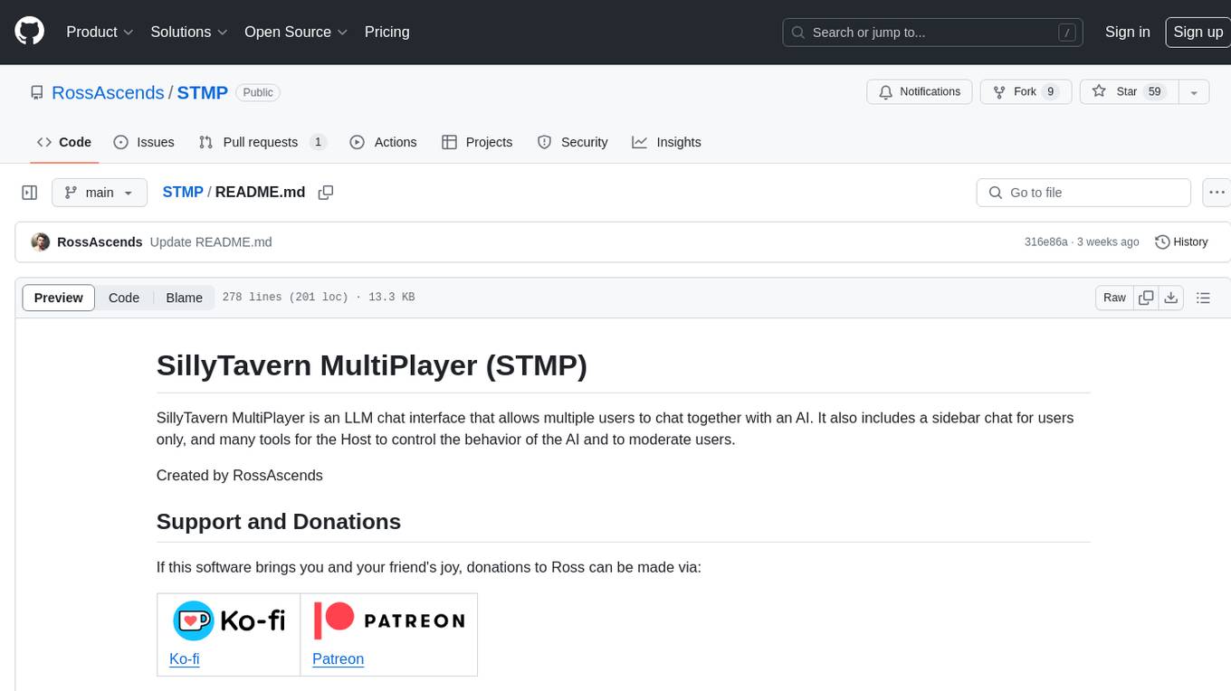Copy the raw file contents
This screenshot has height=691, width=1231.
coord(1146,298)
